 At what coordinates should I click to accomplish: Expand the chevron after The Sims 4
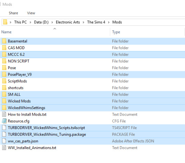(x=109, y=22)
